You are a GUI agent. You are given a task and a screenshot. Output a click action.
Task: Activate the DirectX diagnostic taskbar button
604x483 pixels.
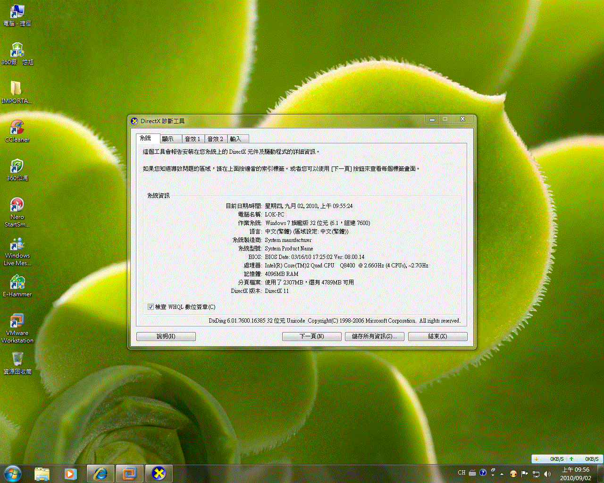(x=159, y=474)
